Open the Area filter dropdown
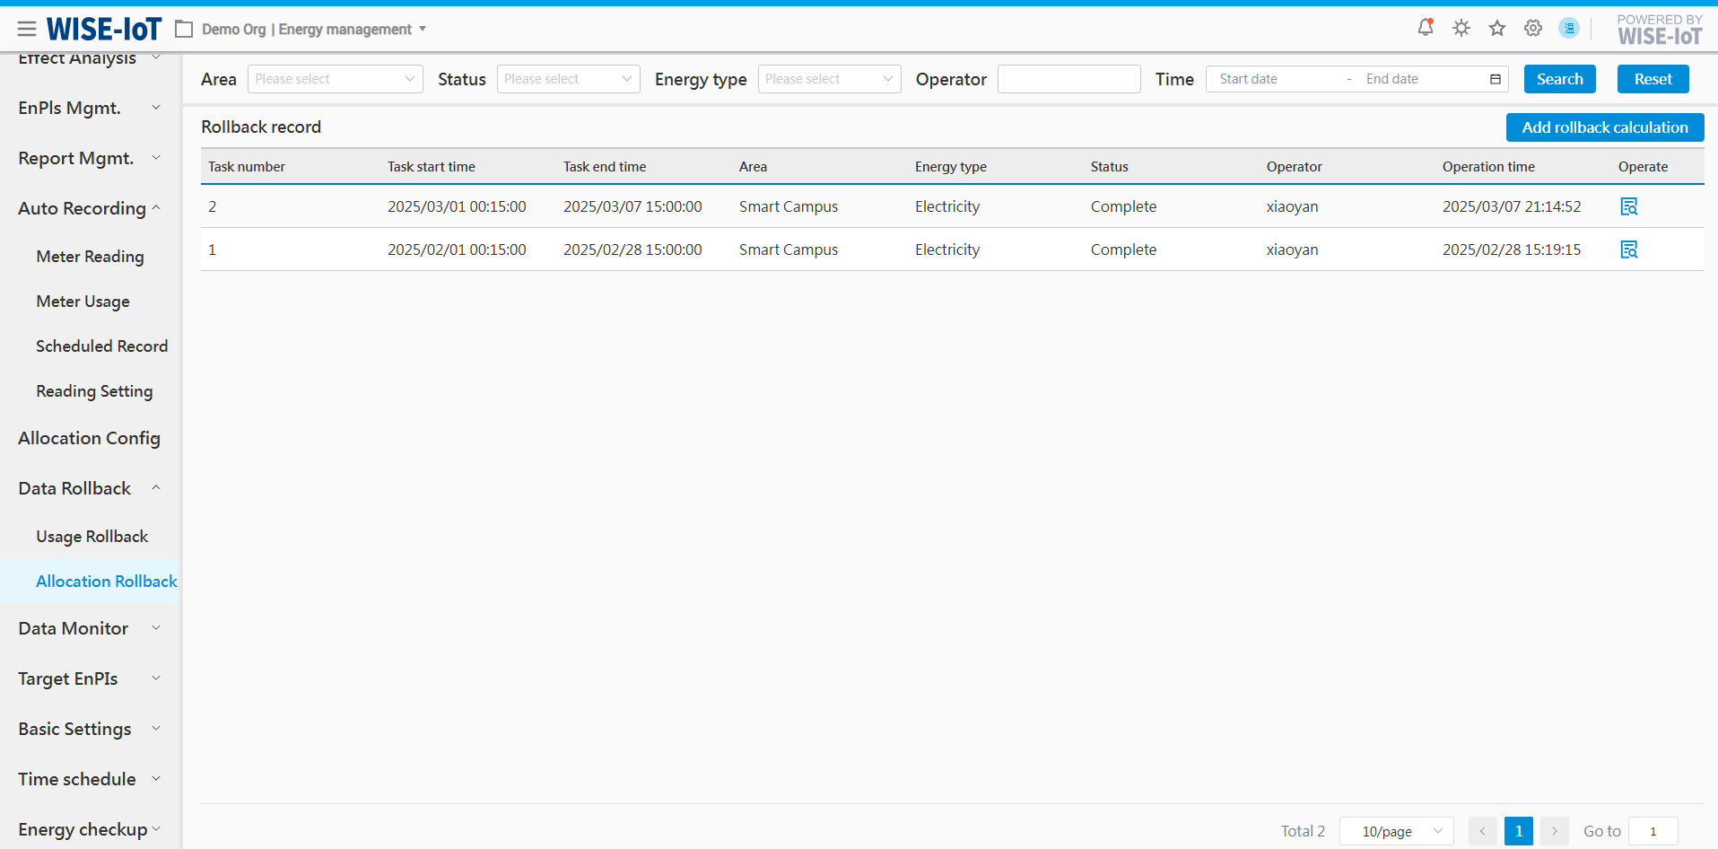The width and height of the screenshot is (1718, 849). click(x=335, y=79)
